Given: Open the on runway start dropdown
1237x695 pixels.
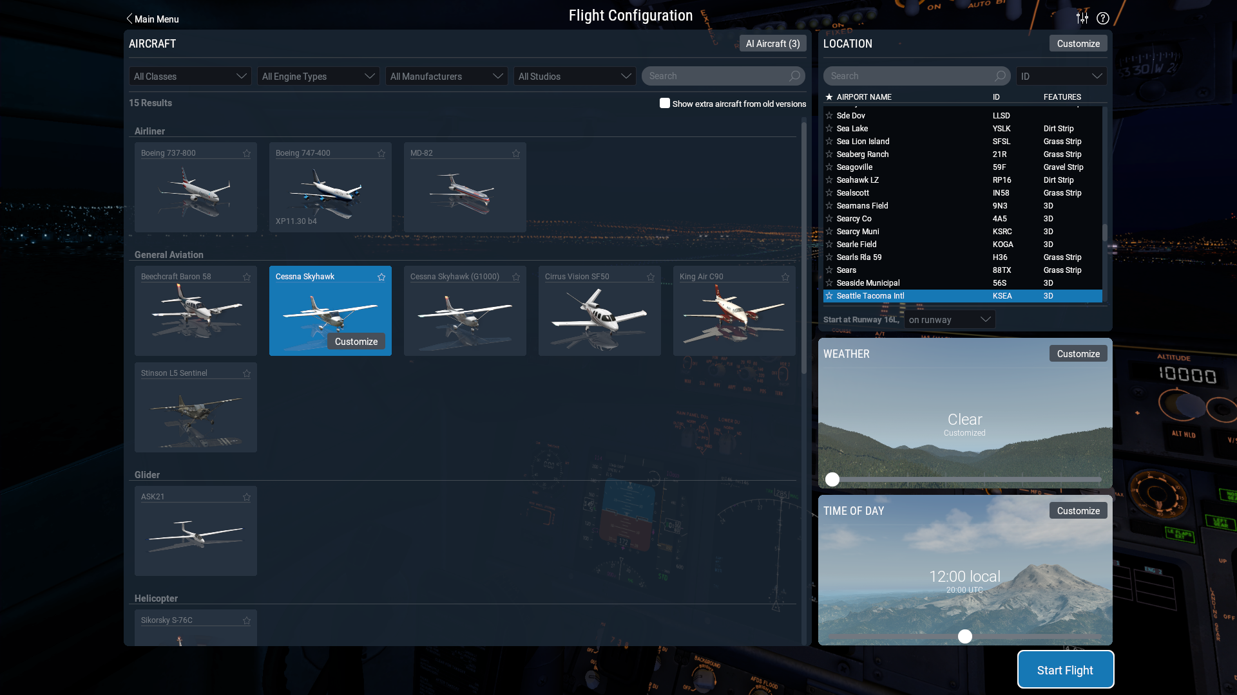Looking at the screenshot, I should [x=950, y=319].
